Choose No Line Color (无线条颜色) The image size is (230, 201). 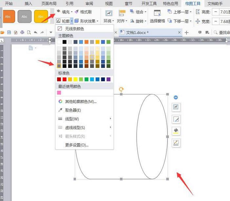84,29
